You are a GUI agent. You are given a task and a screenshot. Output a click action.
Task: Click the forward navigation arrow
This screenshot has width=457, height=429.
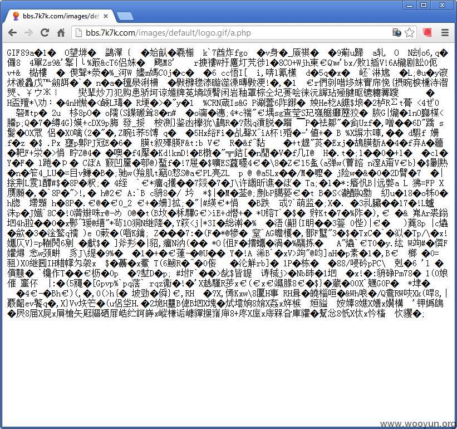[28, 32]
